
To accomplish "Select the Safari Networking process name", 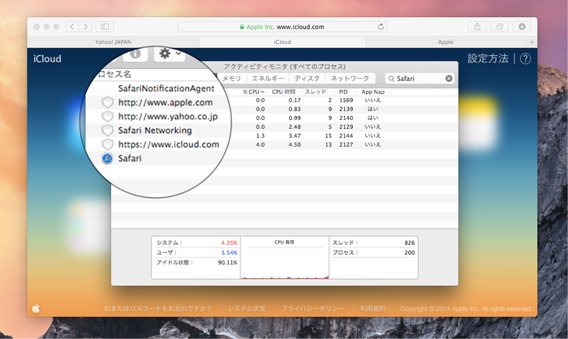I will 155,131.
